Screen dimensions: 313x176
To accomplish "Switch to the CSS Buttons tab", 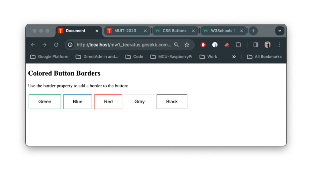I will click(174, 31).
